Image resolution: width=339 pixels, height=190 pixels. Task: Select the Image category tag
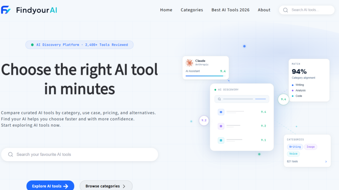tap(310, 147)
